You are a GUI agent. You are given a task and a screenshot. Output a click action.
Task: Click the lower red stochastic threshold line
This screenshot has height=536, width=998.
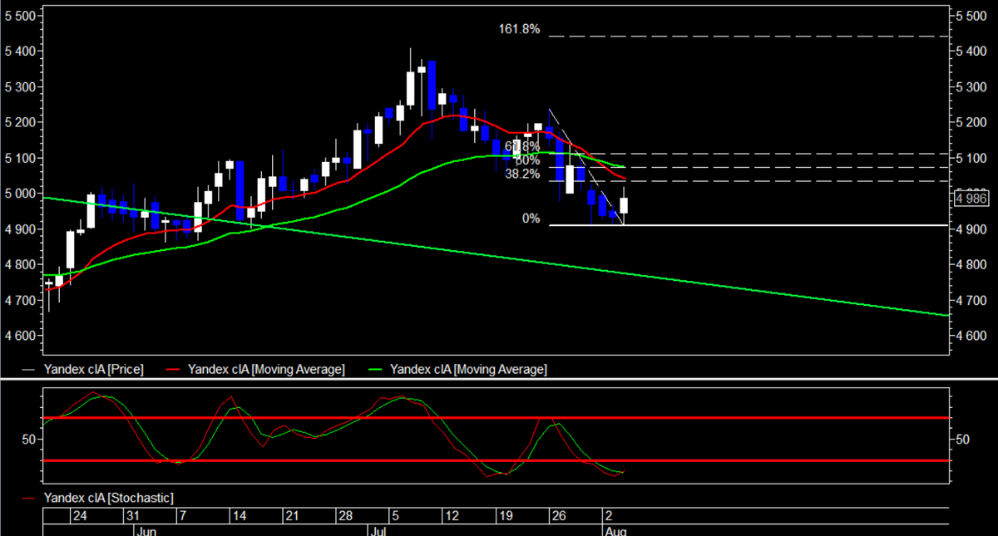point(495,460)
